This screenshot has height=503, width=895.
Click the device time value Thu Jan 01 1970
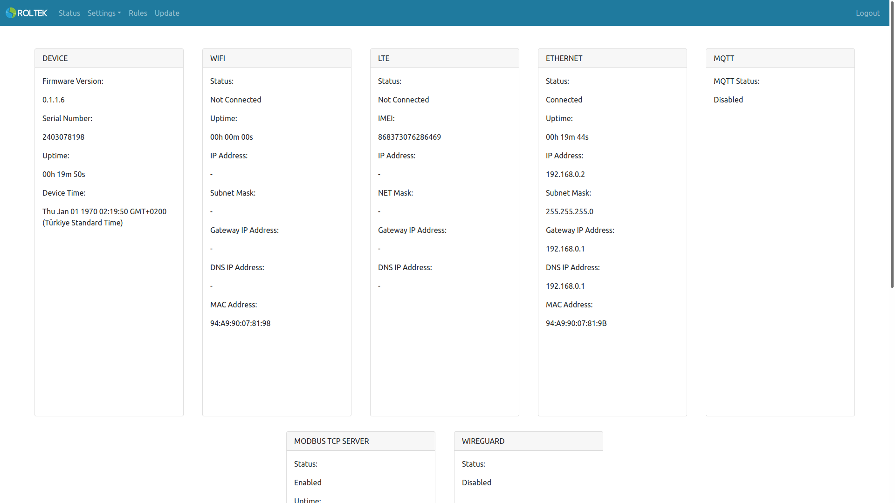104,217
